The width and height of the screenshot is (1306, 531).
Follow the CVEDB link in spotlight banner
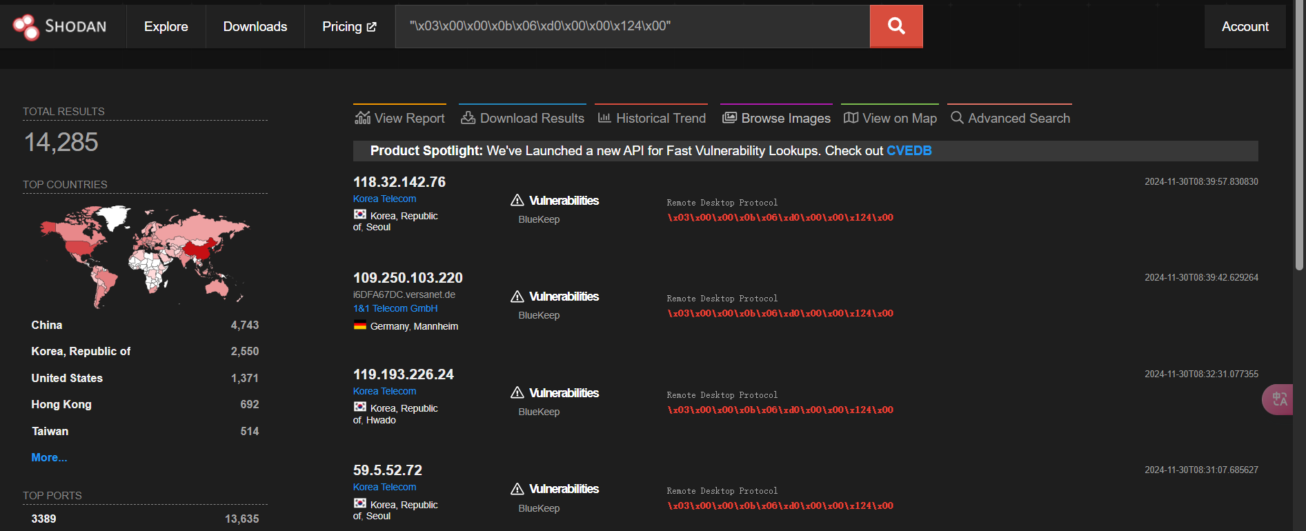point(909,150)
